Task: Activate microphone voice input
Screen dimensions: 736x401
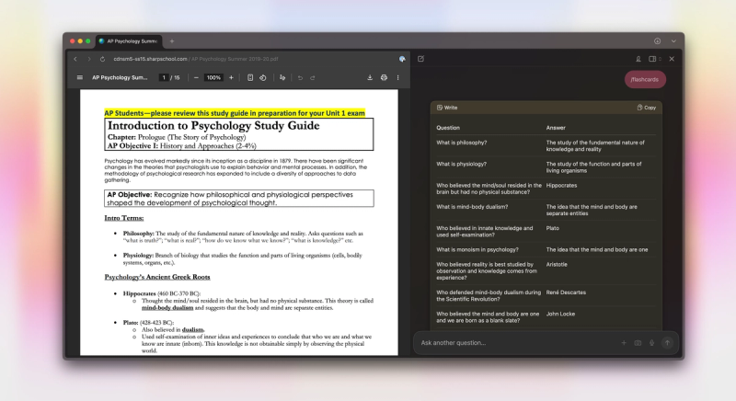Action: click(651, 343)
